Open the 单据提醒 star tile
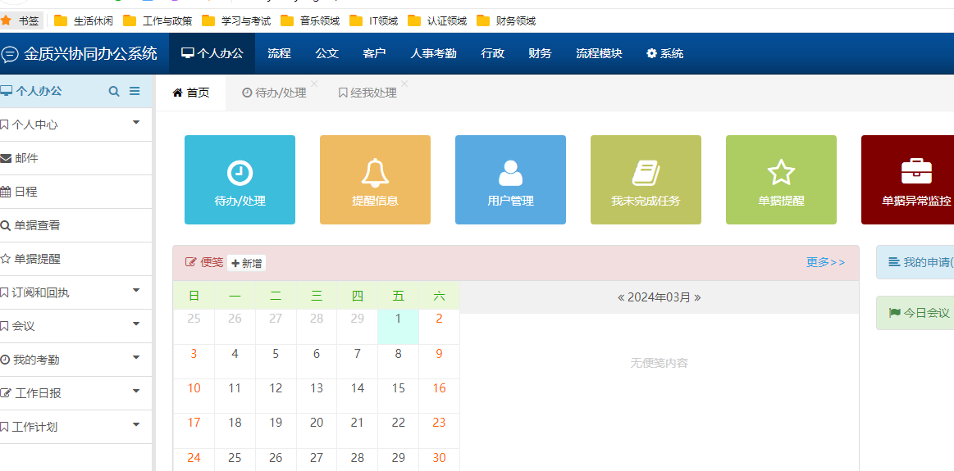 pos(781,179)
